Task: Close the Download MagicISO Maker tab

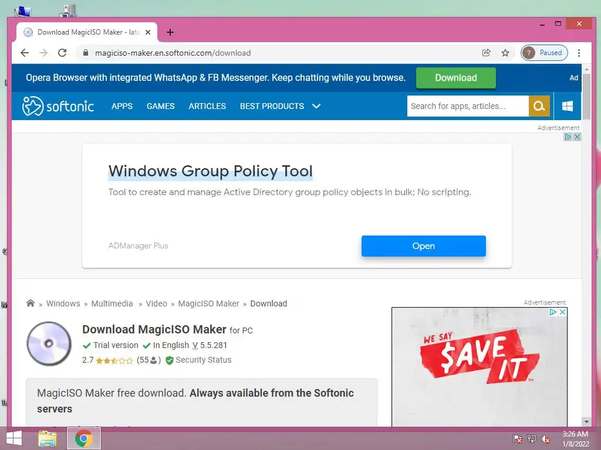Action: 148,33
